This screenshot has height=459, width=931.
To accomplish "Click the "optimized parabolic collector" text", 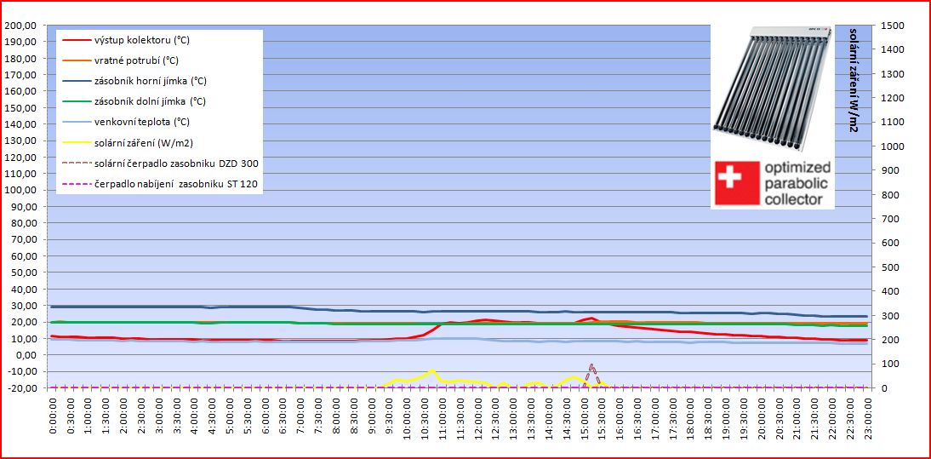I will [797, 183].
